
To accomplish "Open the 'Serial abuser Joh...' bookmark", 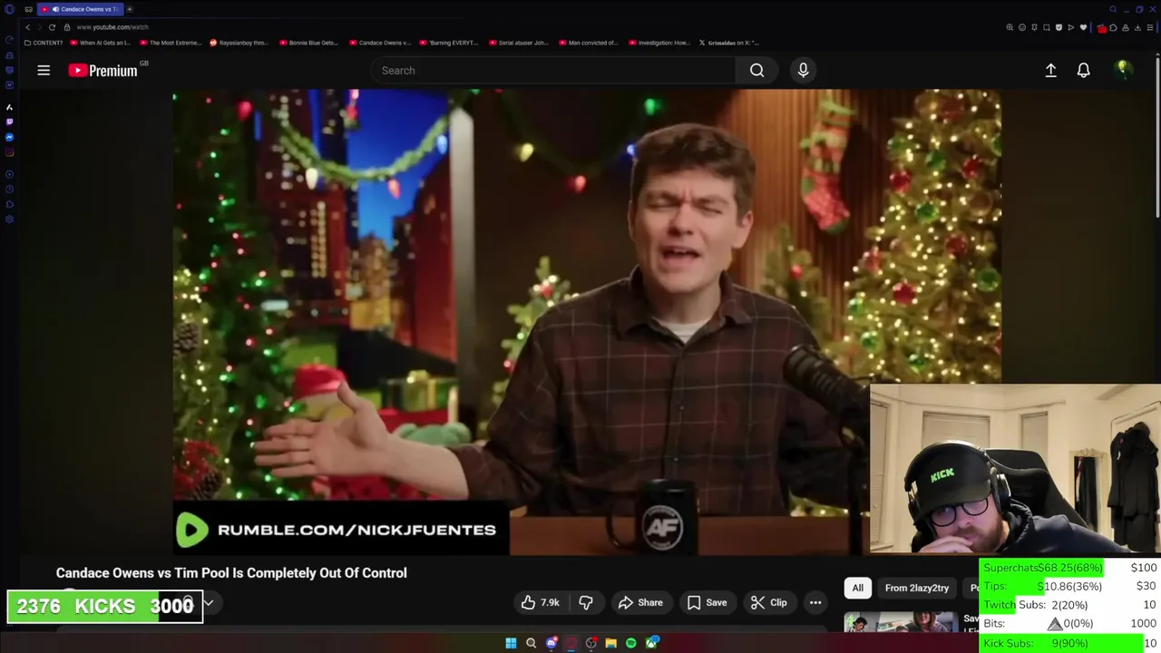I will point(519,43).
